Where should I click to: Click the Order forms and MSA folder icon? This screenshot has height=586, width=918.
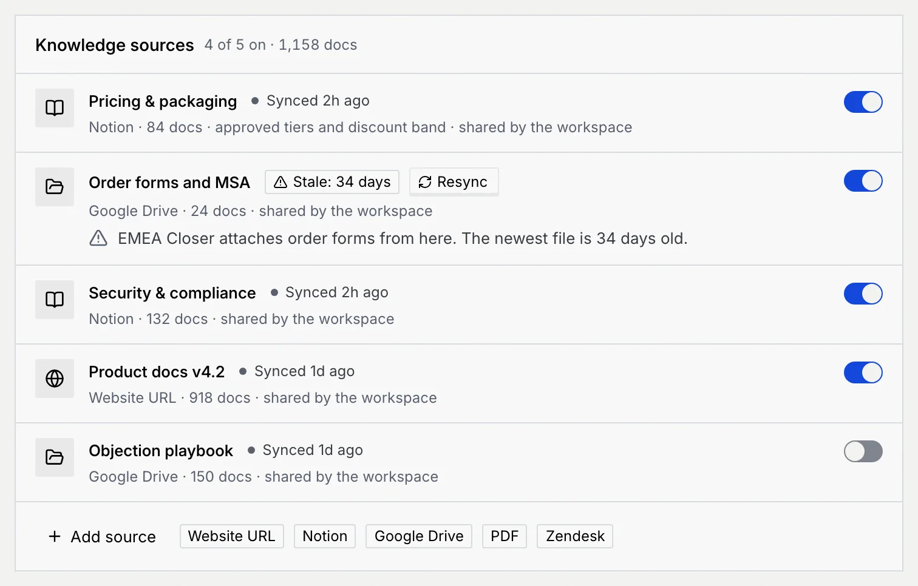pyautogui.click(x=55, y=187)
